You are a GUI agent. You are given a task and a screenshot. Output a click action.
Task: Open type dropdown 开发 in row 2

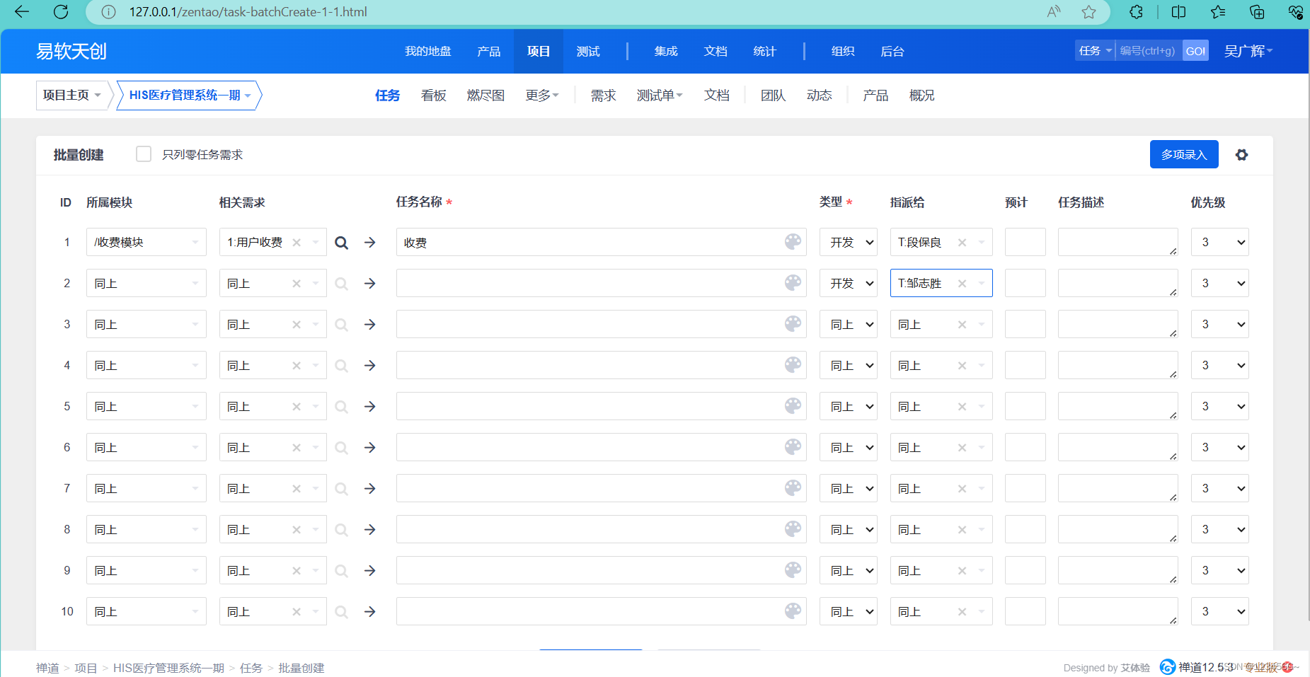[x=848, y=284]
